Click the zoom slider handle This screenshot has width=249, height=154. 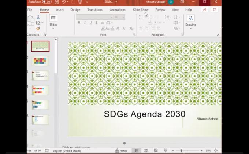pyautogui.click(x=181, y=150)
